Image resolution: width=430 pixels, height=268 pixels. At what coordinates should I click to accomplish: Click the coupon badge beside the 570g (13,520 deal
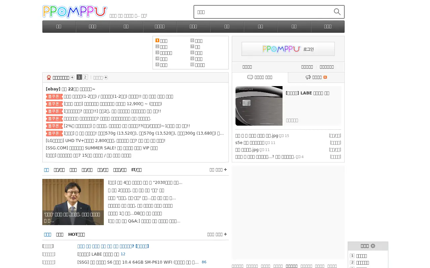point(54,133)
